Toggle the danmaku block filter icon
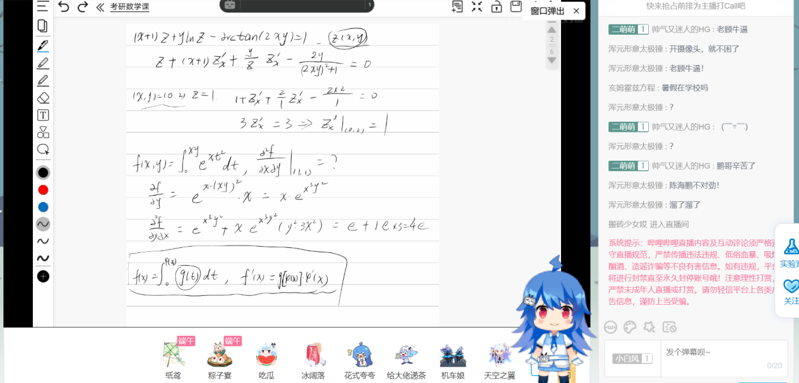 point(670,326)
